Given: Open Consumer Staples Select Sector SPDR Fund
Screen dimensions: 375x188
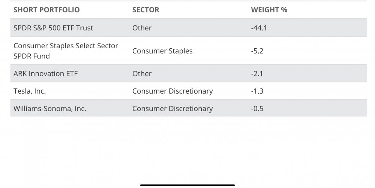Looking at the screenshot, I should (x=66, y=51).
